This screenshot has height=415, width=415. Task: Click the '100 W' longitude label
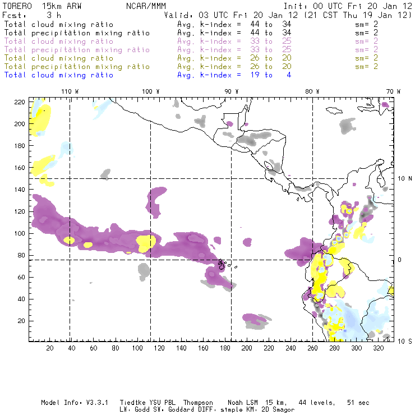[151, 91]
